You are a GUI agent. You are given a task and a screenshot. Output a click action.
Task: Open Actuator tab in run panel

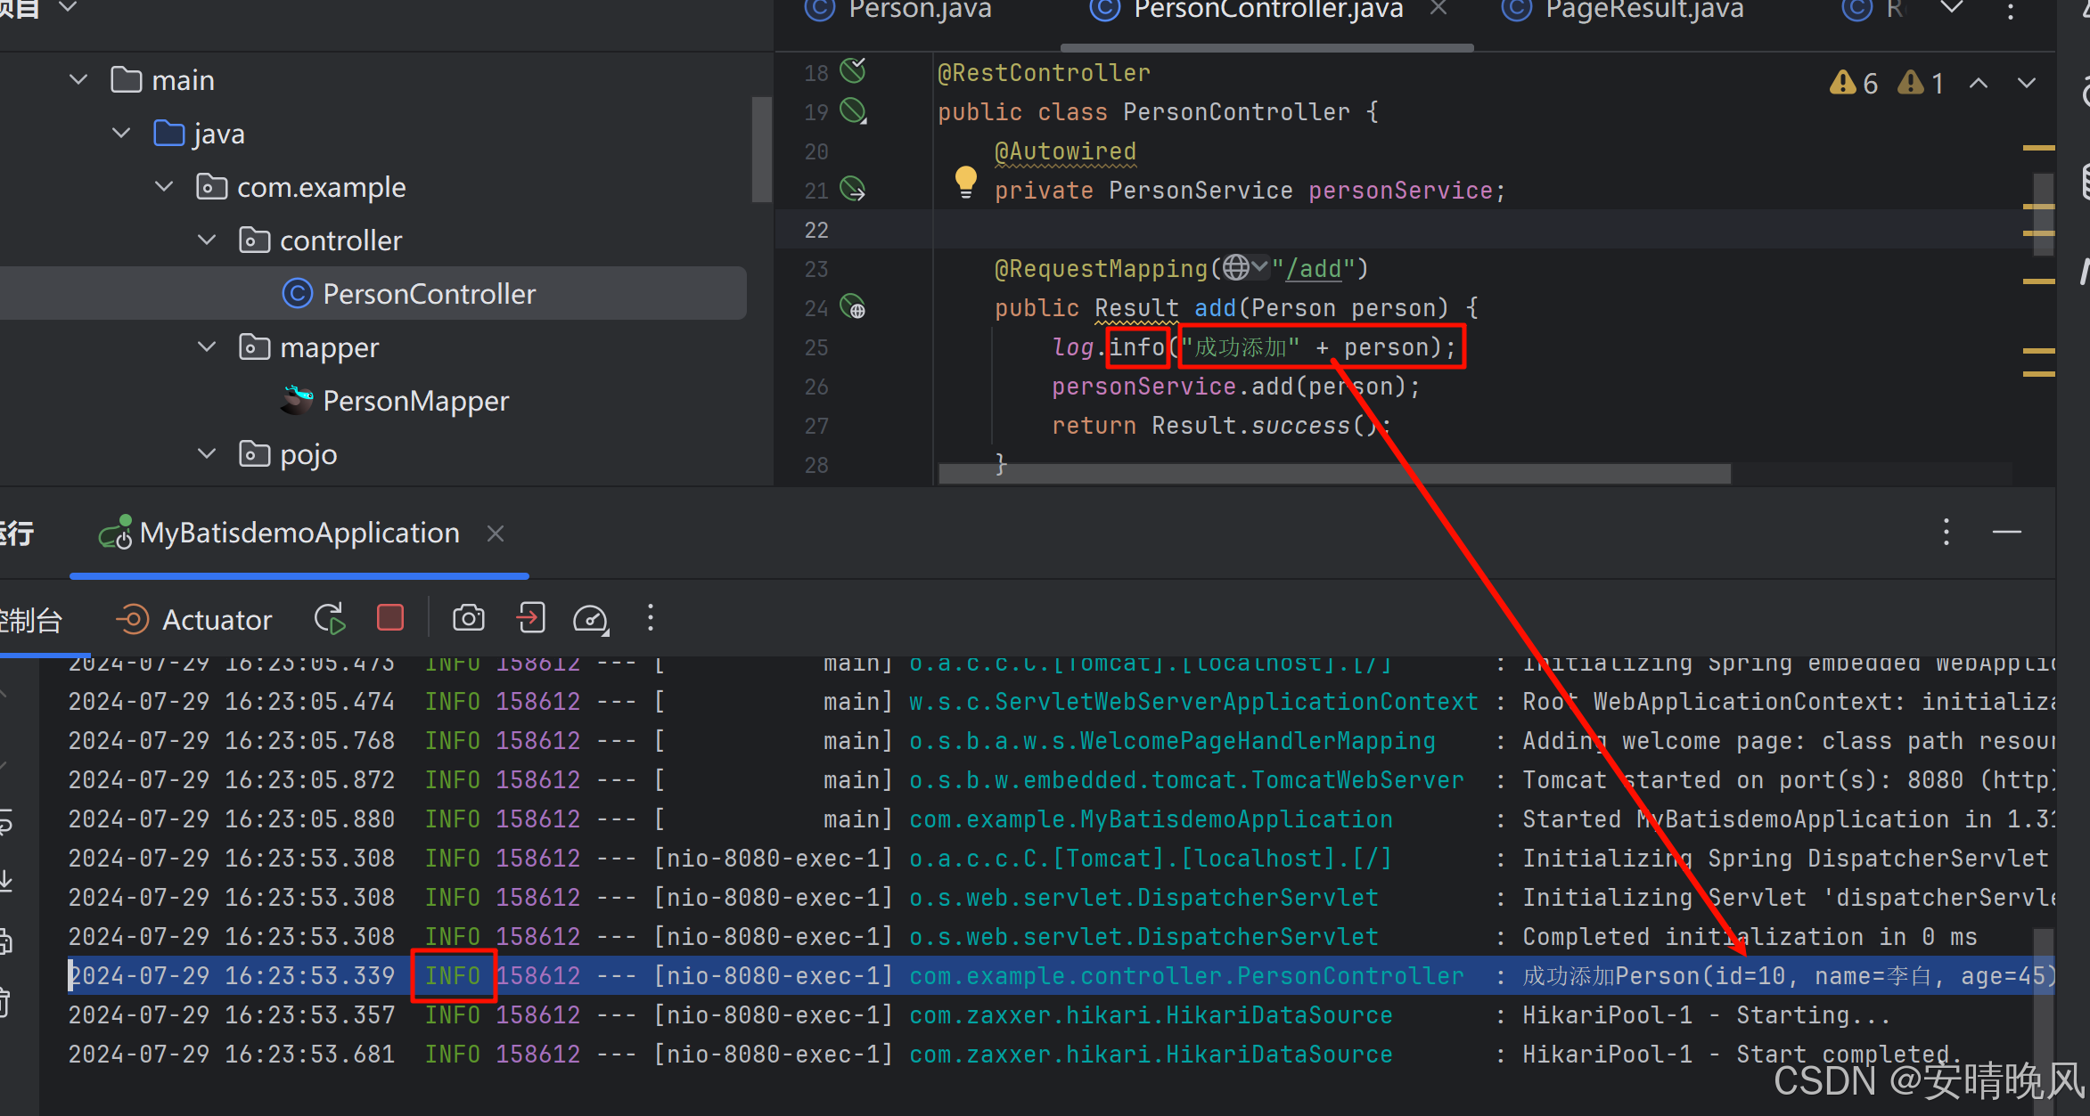point(194,619)
